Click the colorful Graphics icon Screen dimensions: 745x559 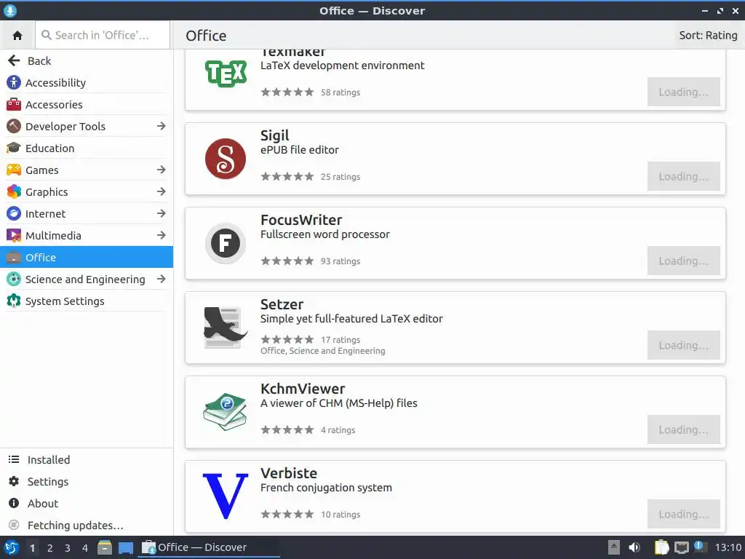coord(14,192)
